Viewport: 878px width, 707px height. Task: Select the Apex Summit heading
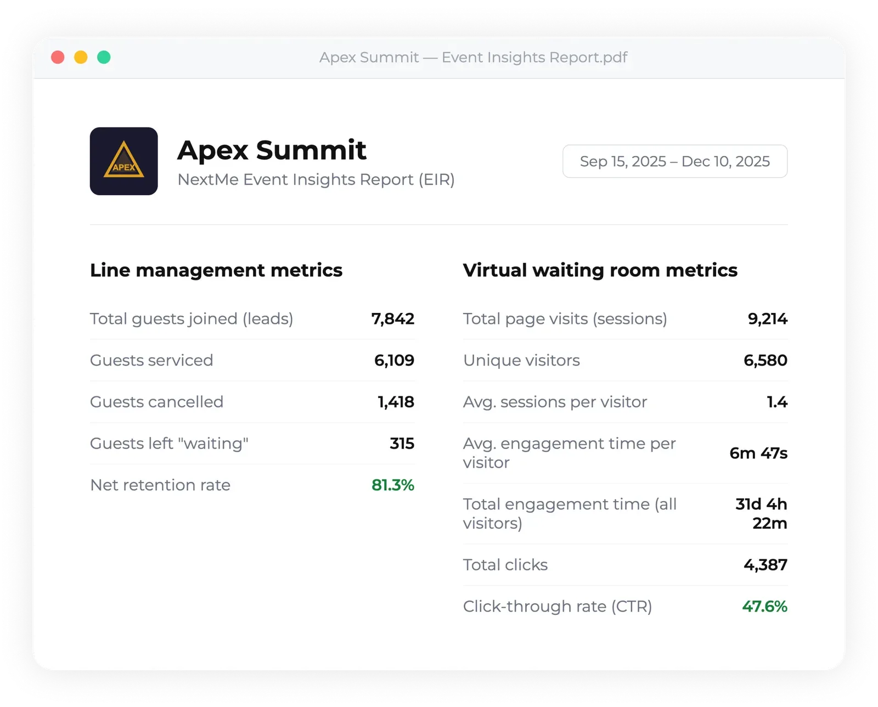coord(272,150)
